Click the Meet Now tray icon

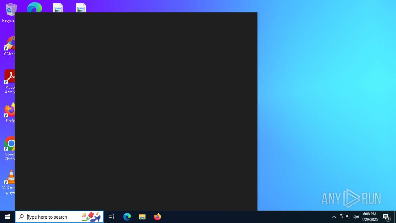point(341,217)
